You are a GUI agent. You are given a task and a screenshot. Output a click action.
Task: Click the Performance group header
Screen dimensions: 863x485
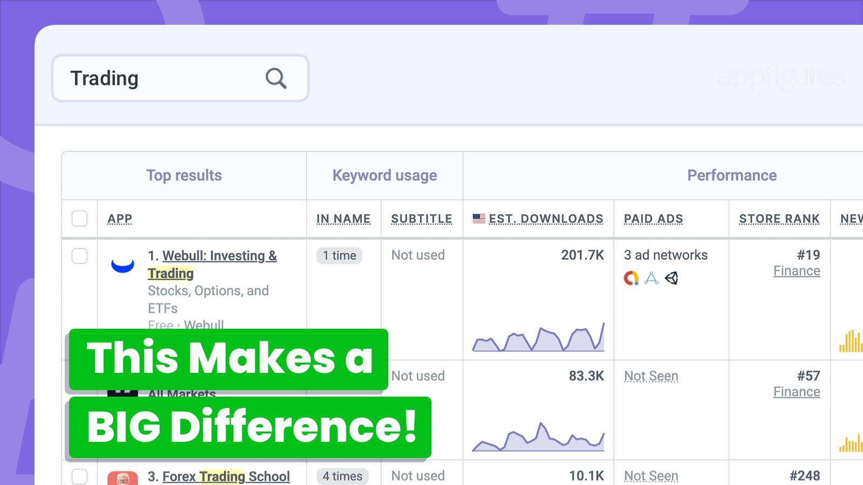(732, 175)
